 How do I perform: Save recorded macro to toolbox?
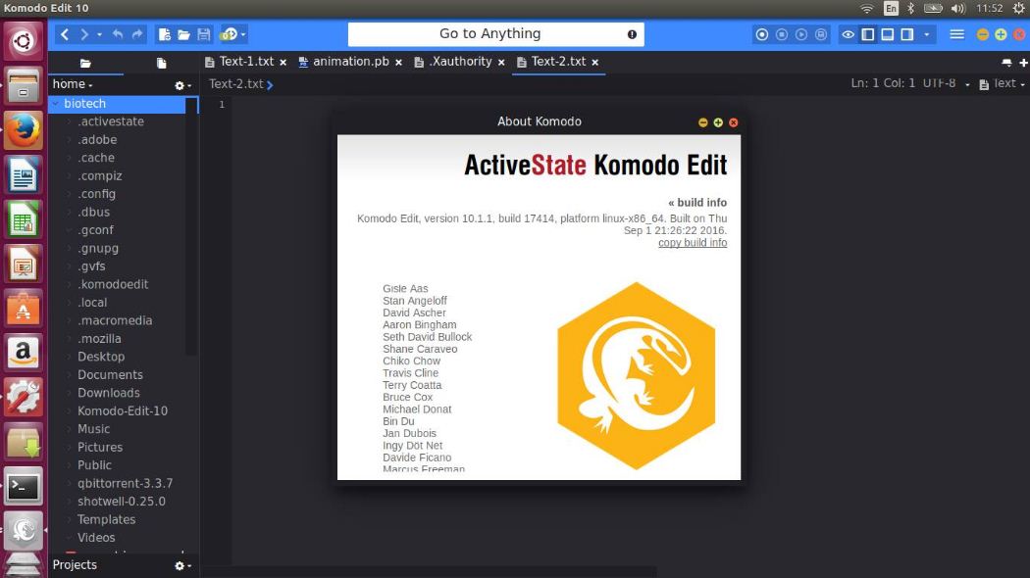click(x=821, y=34)
